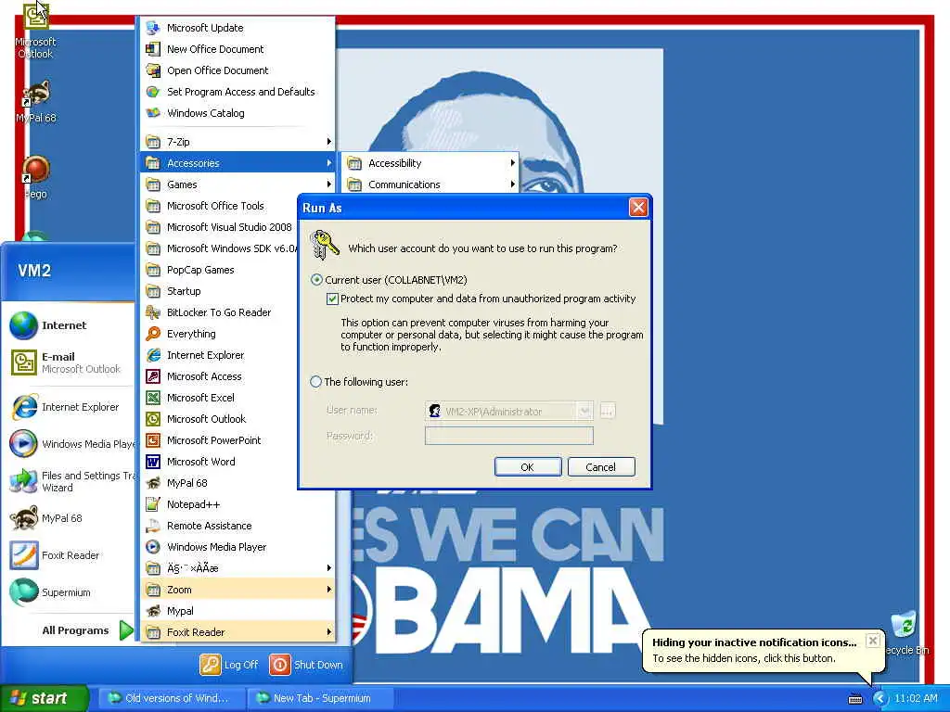Image resolution: width=950 pixels, height=712 pixels.
Task: Expand the 7-Zip submenu
Action: coord(237,142)
